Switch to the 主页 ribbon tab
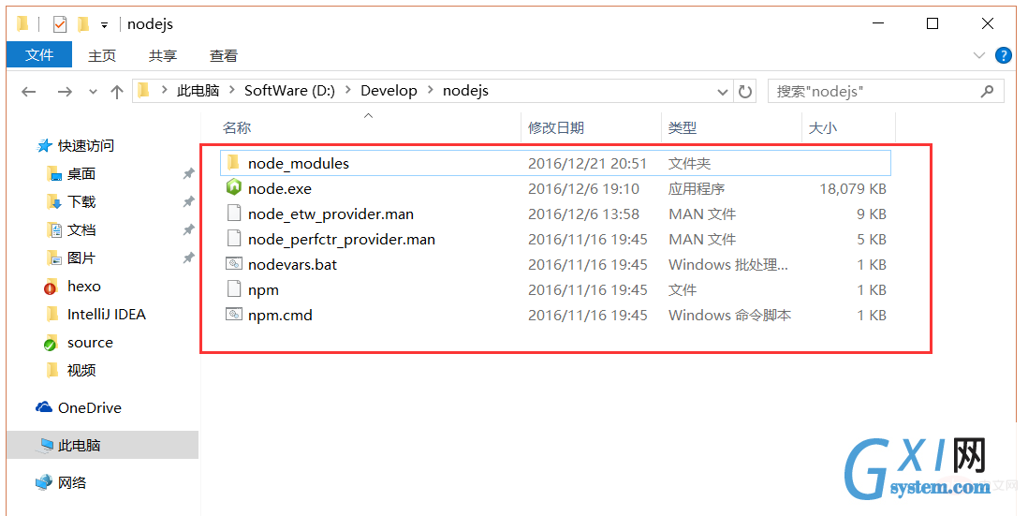The image size is (1028, 516). [x=102, y=56]
